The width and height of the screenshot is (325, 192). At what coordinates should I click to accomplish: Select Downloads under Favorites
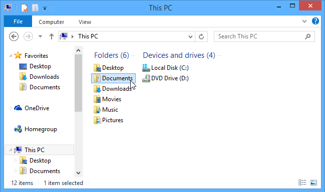(x=44, y=77)
